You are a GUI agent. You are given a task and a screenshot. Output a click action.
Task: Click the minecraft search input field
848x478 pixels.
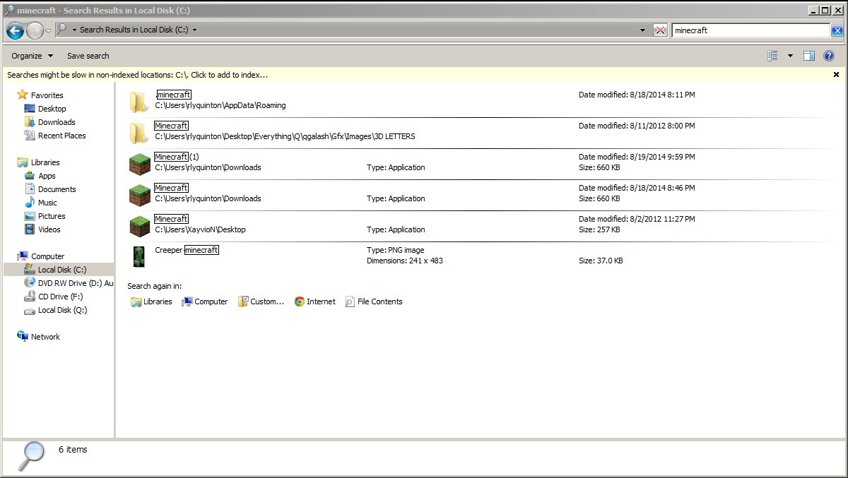tap(751, 30)
